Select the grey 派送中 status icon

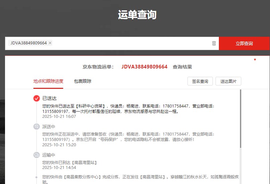[36, 127]
